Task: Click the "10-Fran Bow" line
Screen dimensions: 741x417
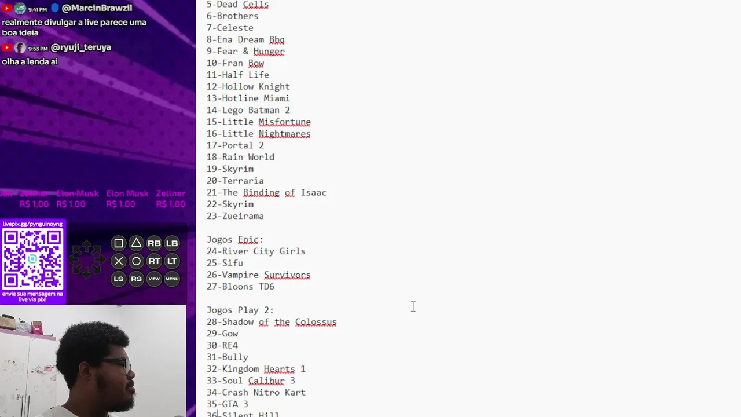Action: pyautogui.click(x=235, y=63)
